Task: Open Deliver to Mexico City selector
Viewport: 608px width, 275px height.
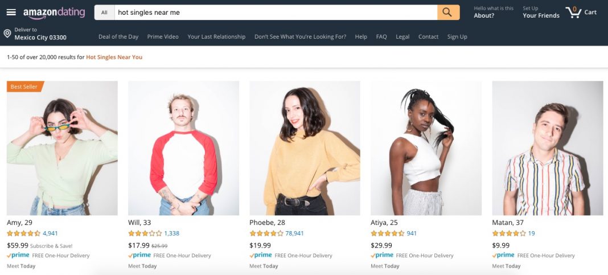Action: (x=40, y=34)
